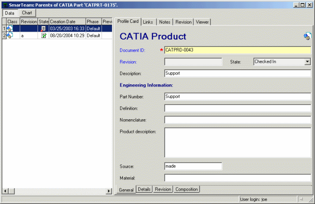Click the horizontal scrollbar thumb

(12, 191)
